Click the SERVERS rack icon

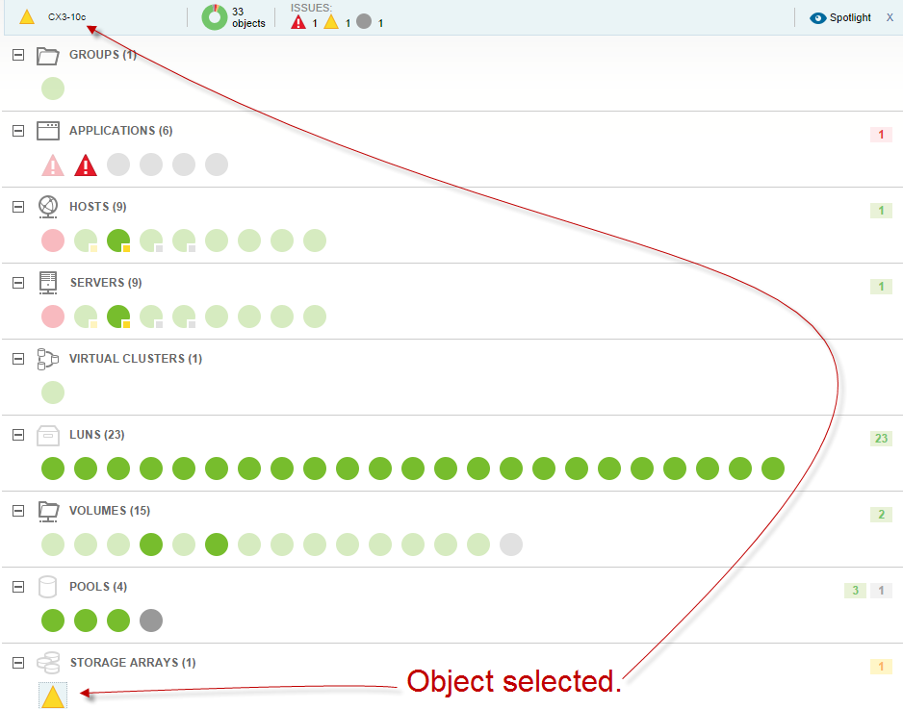click(x=48, y=282)
